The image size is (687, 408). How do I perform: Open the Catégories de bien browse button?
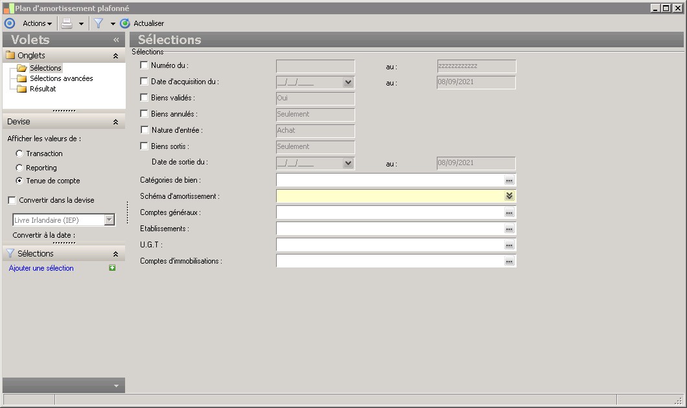click(509, 180)
